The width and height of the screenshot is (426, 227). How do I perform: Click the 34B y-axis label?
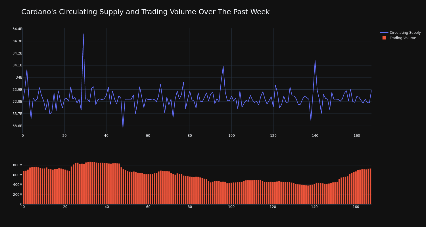click(x=19, y=77)
